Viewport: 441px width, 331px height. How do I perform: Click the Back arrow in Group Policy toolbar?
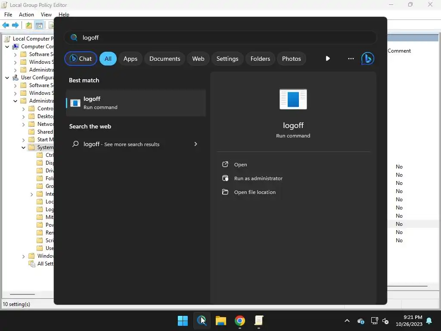6,25
